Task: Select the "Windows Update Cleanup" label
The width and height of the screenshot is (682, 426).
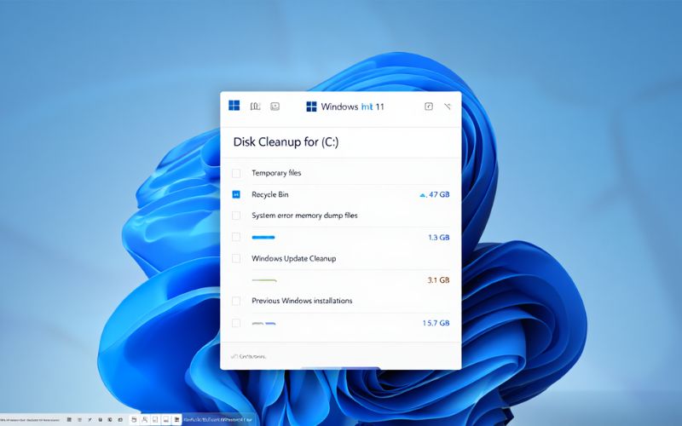Action: [x=293, y=258]
